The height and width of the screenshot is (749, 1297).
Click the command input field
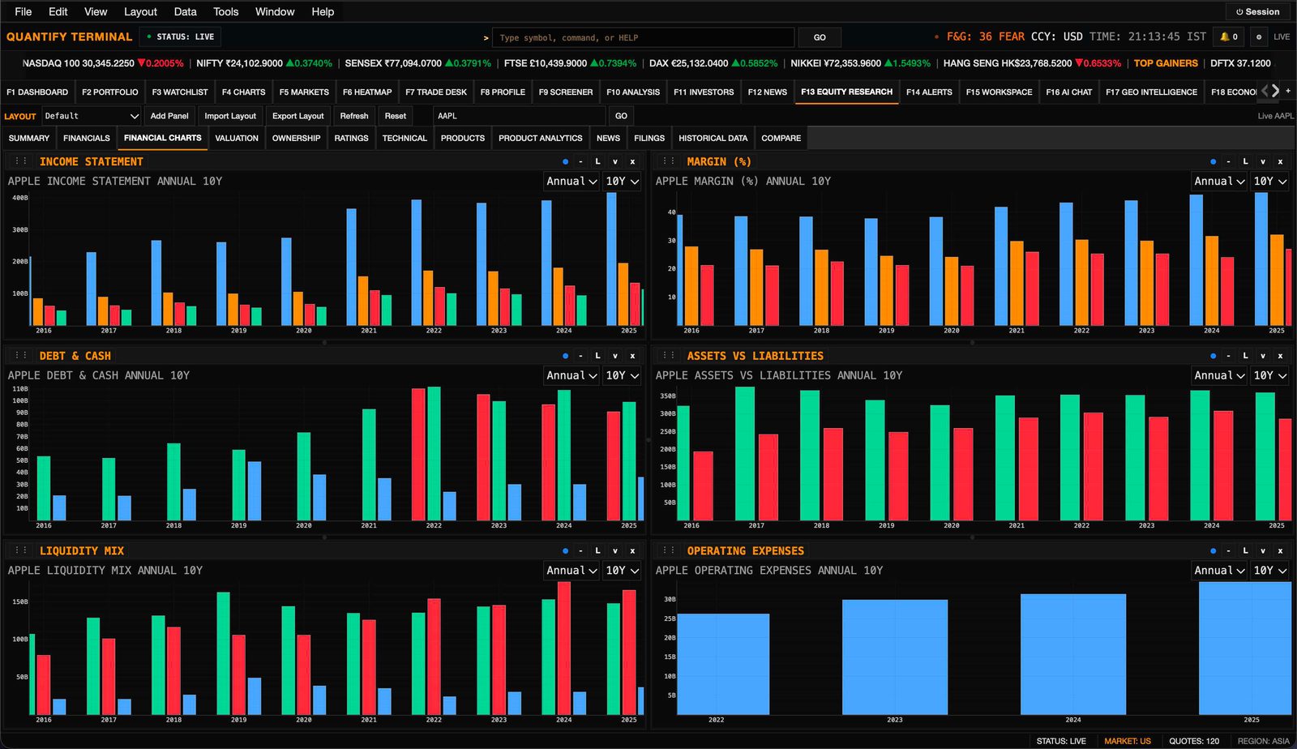click(x=644, y=37)
